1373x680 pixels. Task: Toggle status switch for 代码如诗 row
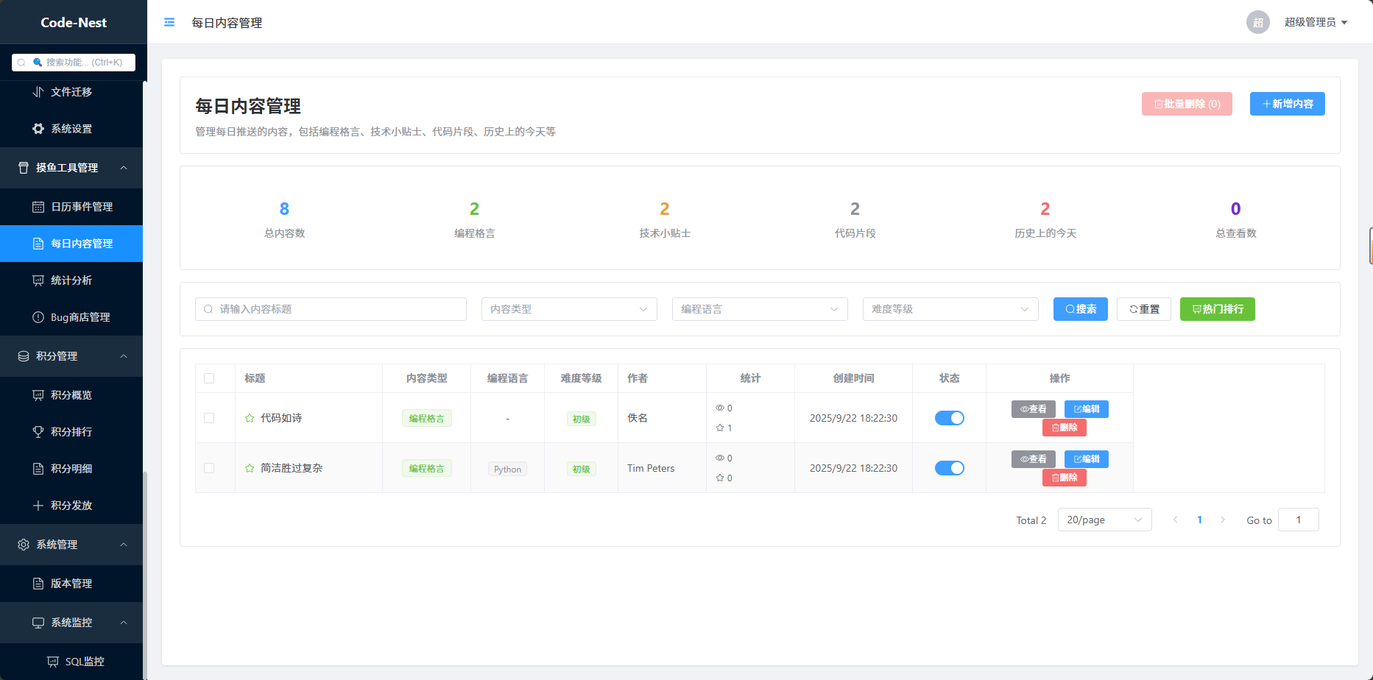click(x=949, y=418)
